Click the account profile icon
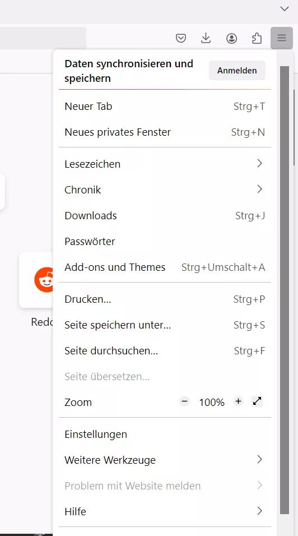The image size is (298, 536). [231, 38]
